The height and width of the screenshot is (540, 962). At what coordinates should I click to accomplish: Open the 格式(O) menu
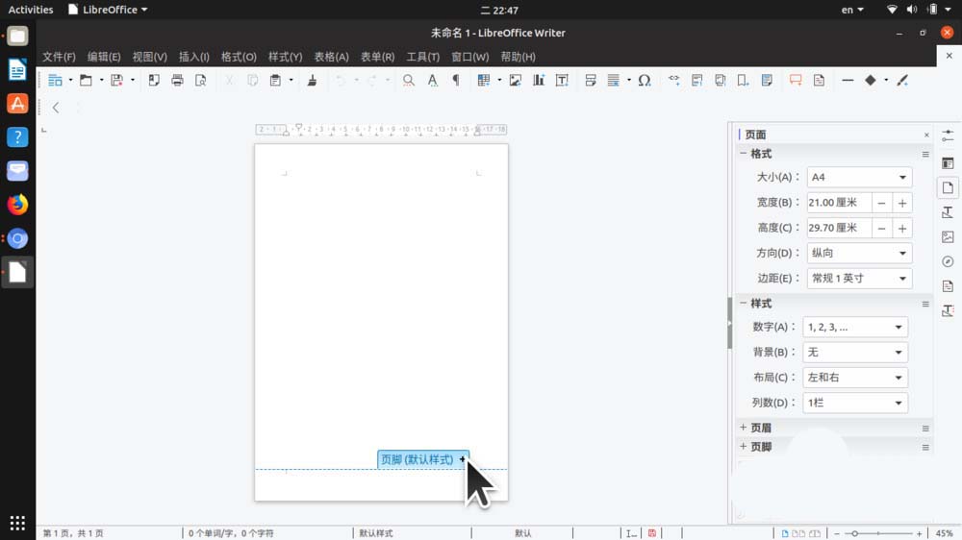239,57
